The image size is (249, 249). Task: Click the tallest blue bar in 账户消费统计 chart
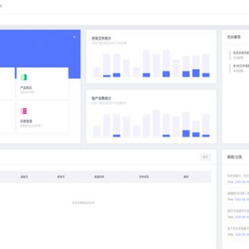pos(186,133)
